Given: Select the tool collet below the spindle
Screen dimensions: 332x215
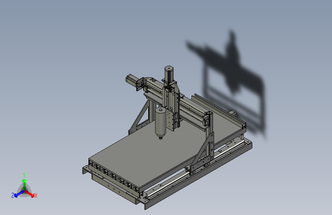Looking at the screenshot, I should [161, 138].
